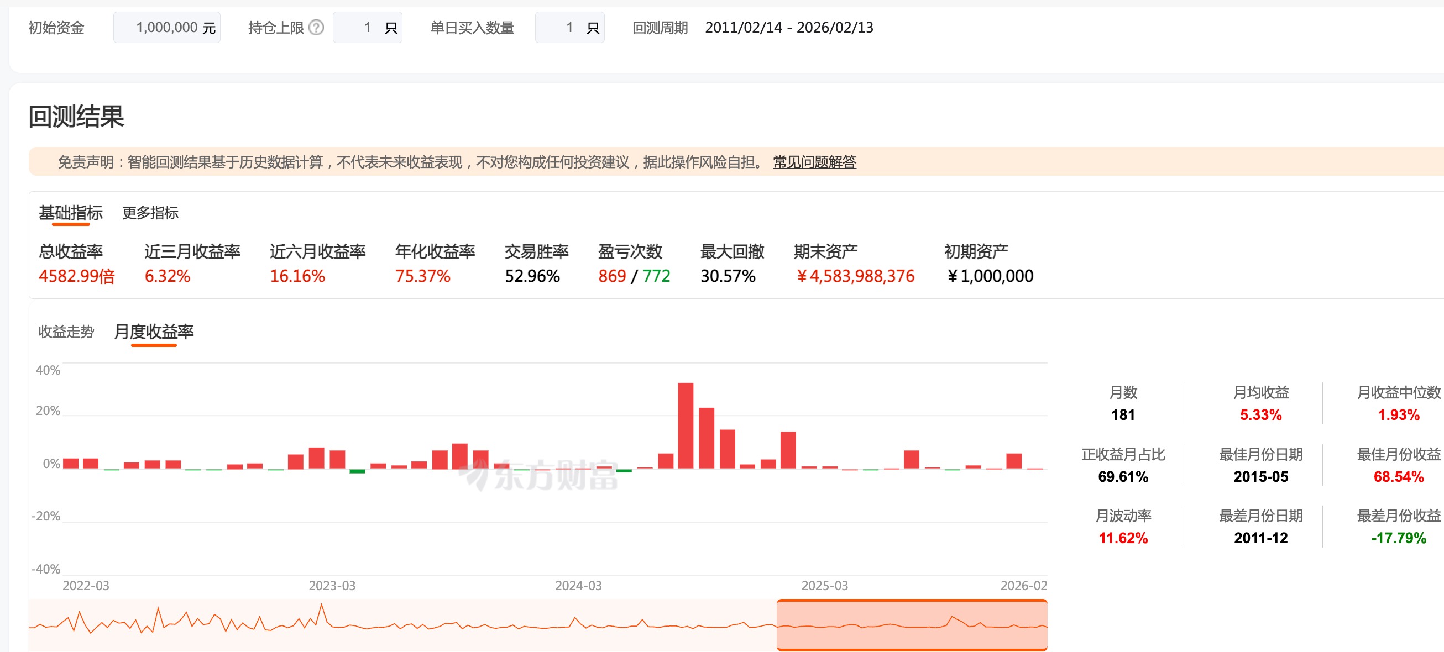Screen dimensions: 1444x652
Task: Open the 常见问题解答 link
Action: pyautogui.click(x=814, y=162)
